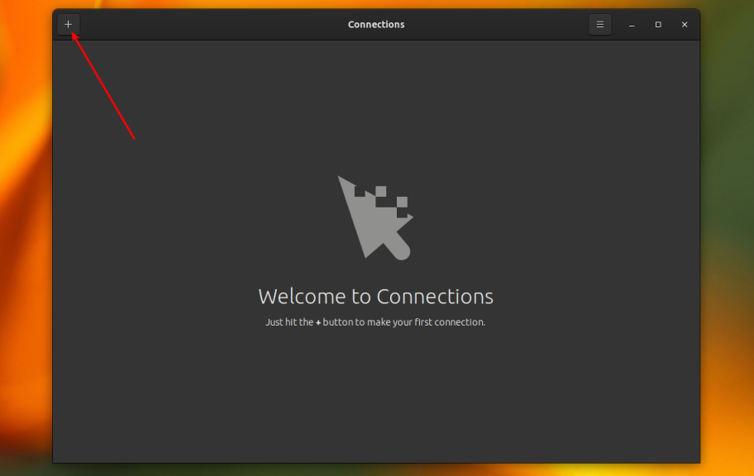Click the Connections cursor logo image
This screenshot has width=754, height=476.
(x=375, y=218)
